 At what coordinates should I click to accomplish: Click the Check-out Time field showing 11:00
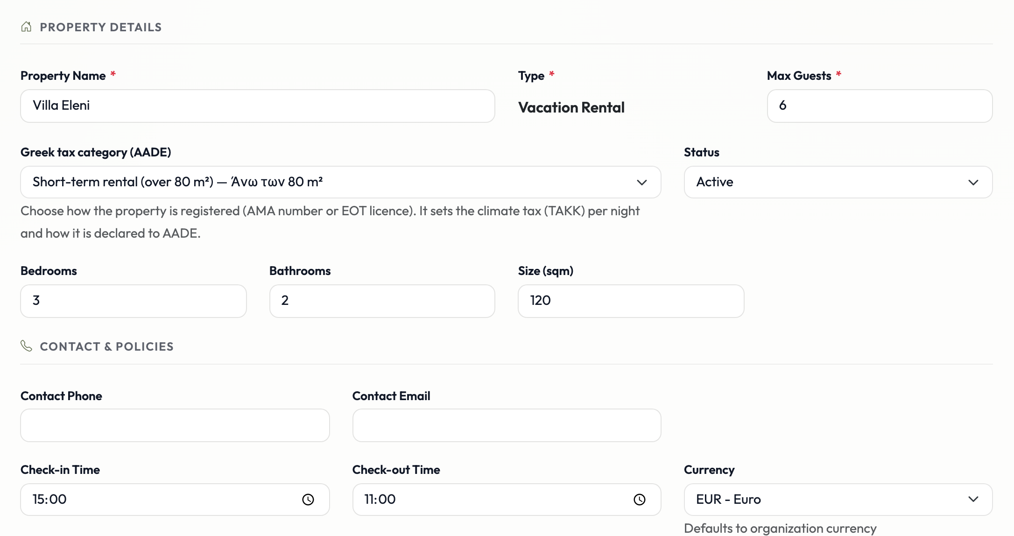(x=507, y=500)
